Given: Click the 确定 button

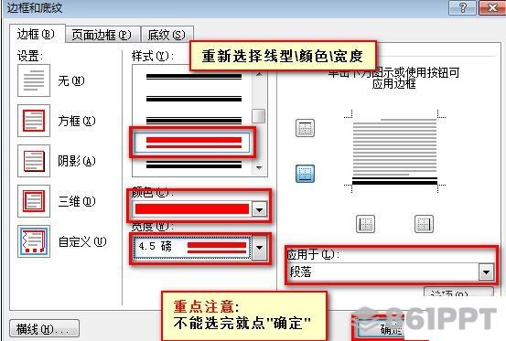Looking at the screenshot, I should point(391,329).
